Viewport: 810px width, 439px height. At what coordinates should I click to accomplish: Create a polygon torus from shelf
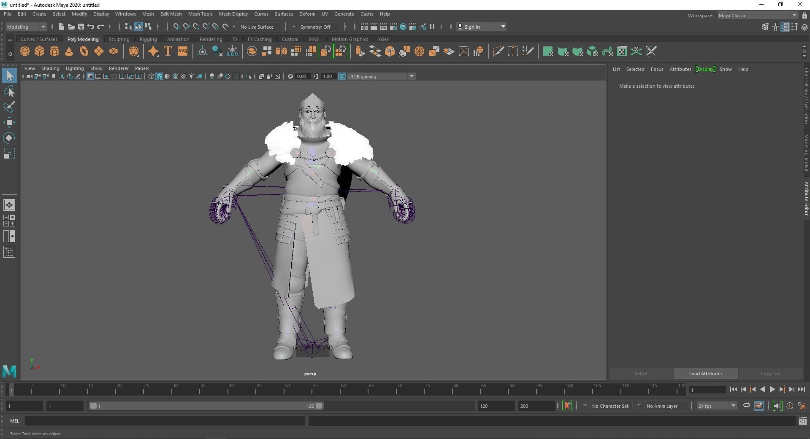(x=84, y=51)
